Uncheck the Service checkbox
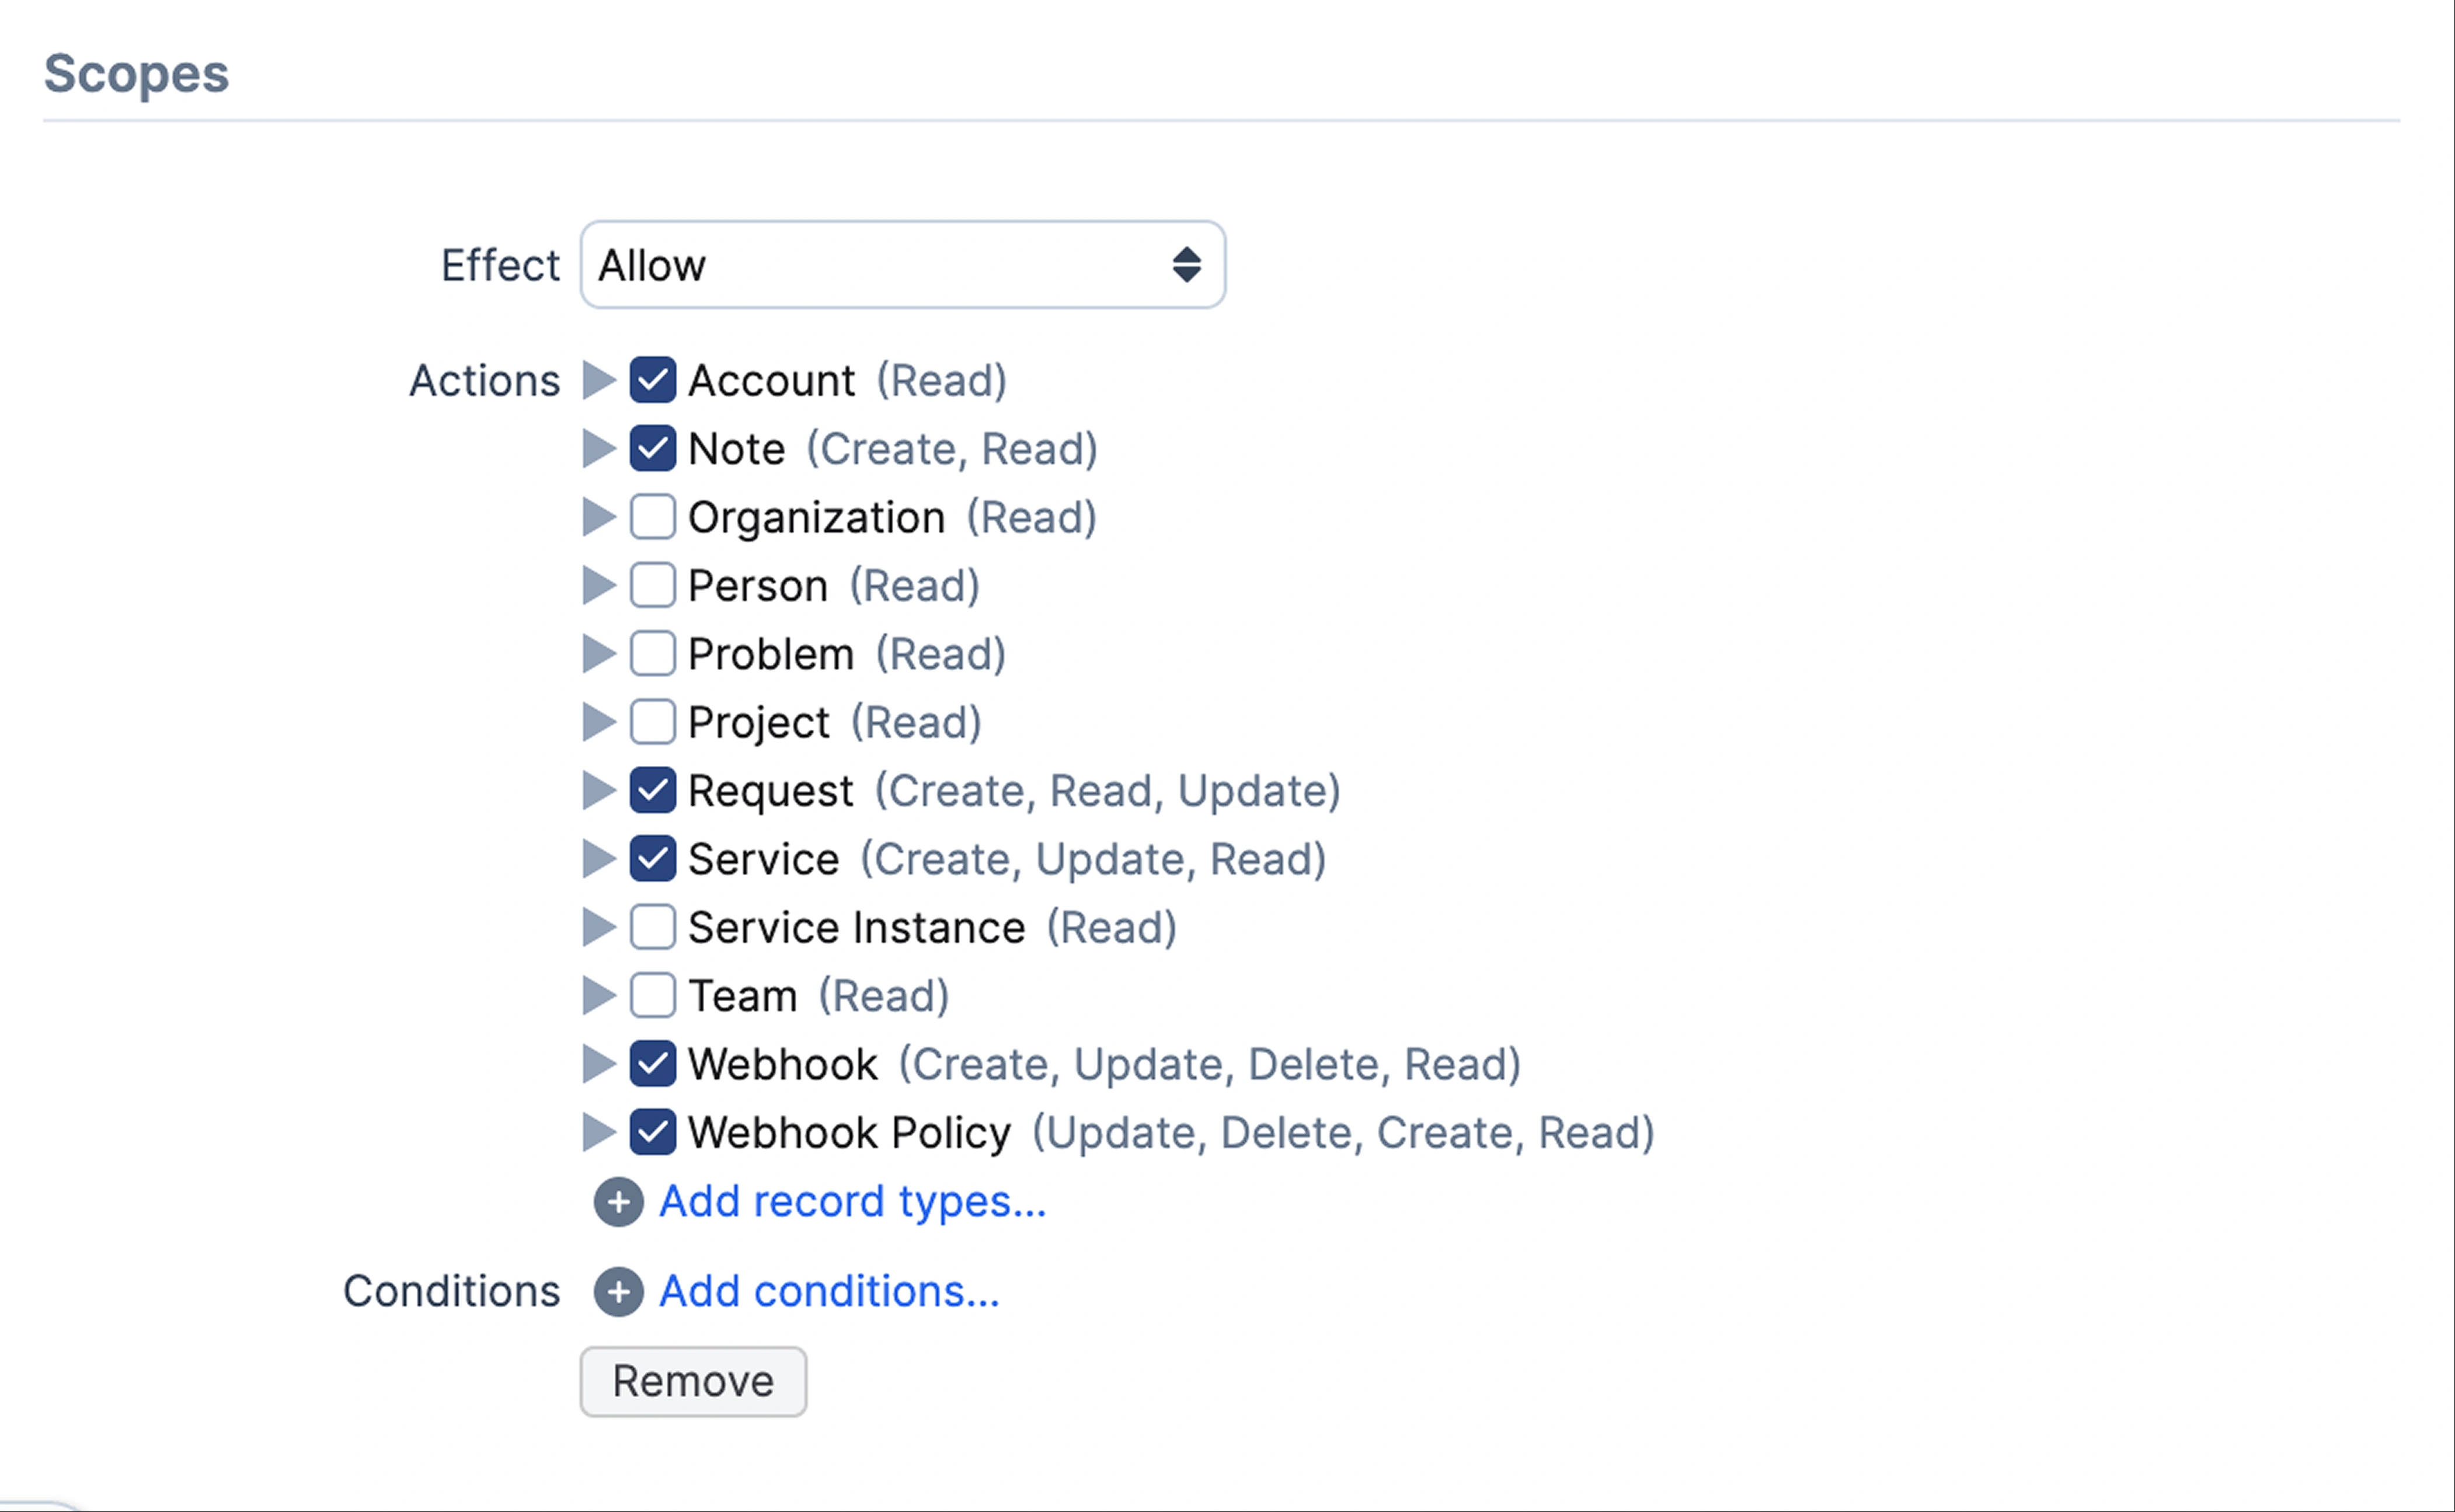2455x1512 pixels. [x=652, y=859]
